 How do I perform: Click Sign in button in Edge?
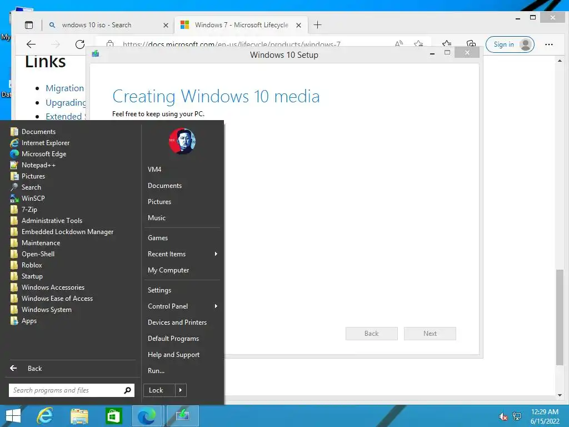coord(510,44)
